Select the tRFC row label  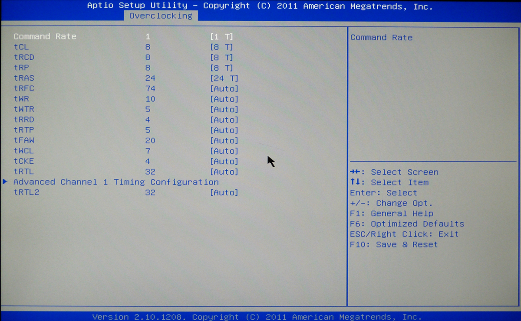(x=24, y=88)
